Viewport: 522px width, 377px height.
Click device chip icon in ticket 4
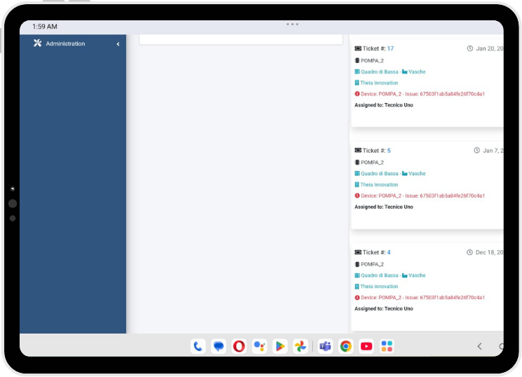point(357,264)
